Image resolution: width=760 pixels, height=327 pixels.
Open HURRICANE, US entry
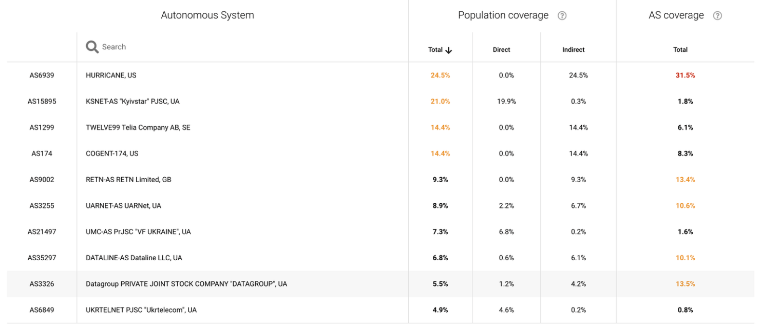111,75
